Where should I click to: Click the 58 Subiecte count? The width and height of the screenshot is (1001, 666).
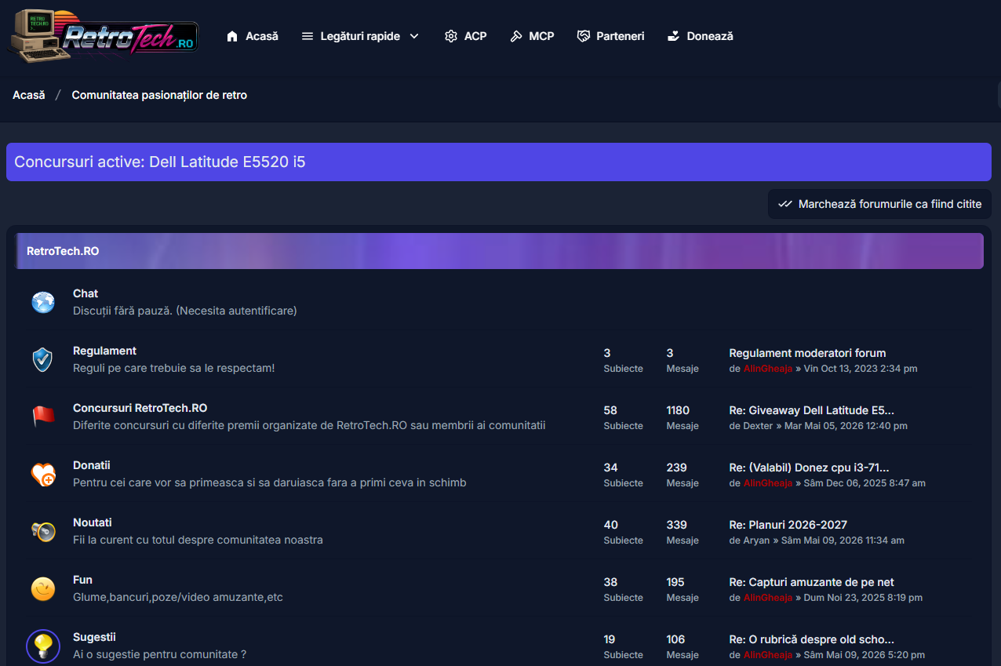(x=610, y=410)
